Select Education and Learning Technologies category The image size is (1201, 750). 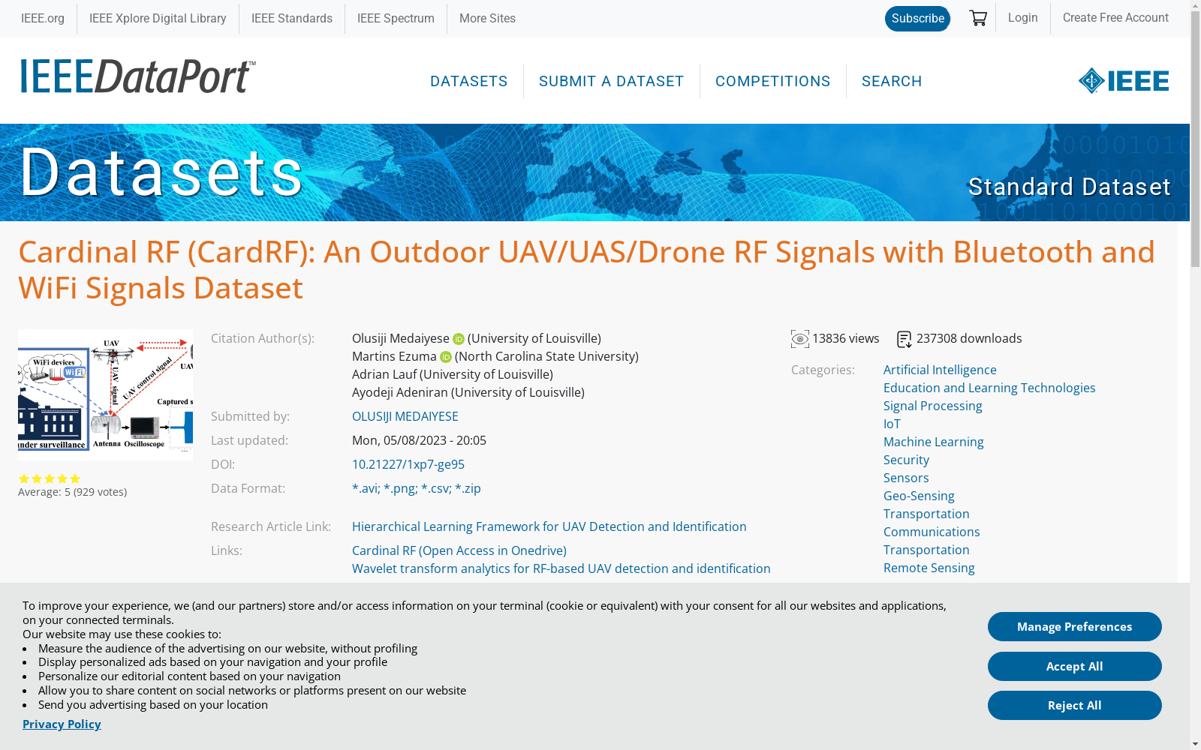pos(989,388)
